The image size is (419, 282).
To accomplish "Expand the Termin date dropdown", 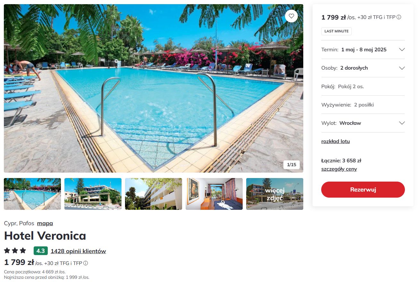I will point(363,50).
